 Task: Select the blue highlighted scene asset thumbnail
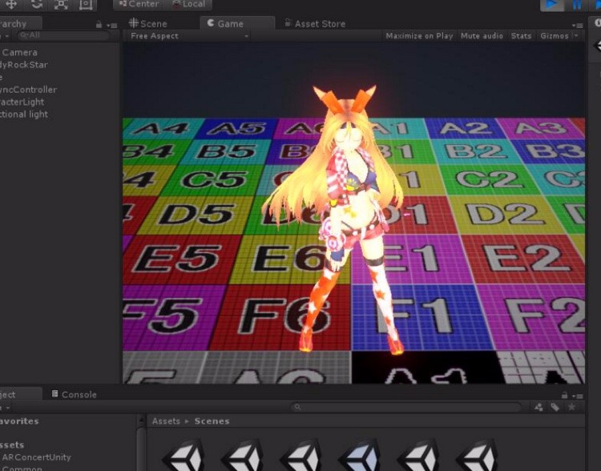pos(361,456)
